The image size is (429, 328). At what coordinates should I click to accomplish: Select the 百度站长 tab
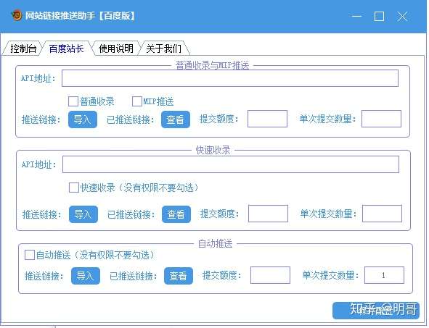[67, 49]
